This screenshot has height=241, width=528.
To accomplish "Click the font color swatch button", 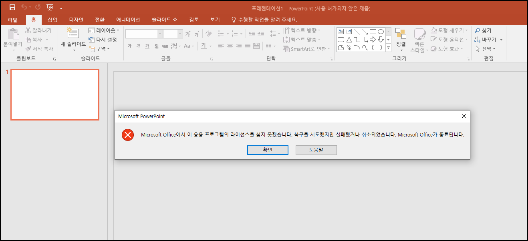I will coord(204,46).
